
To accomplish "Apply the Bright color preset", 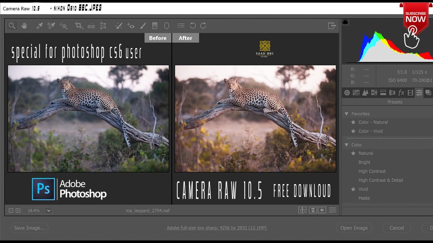I will (364, 162).
